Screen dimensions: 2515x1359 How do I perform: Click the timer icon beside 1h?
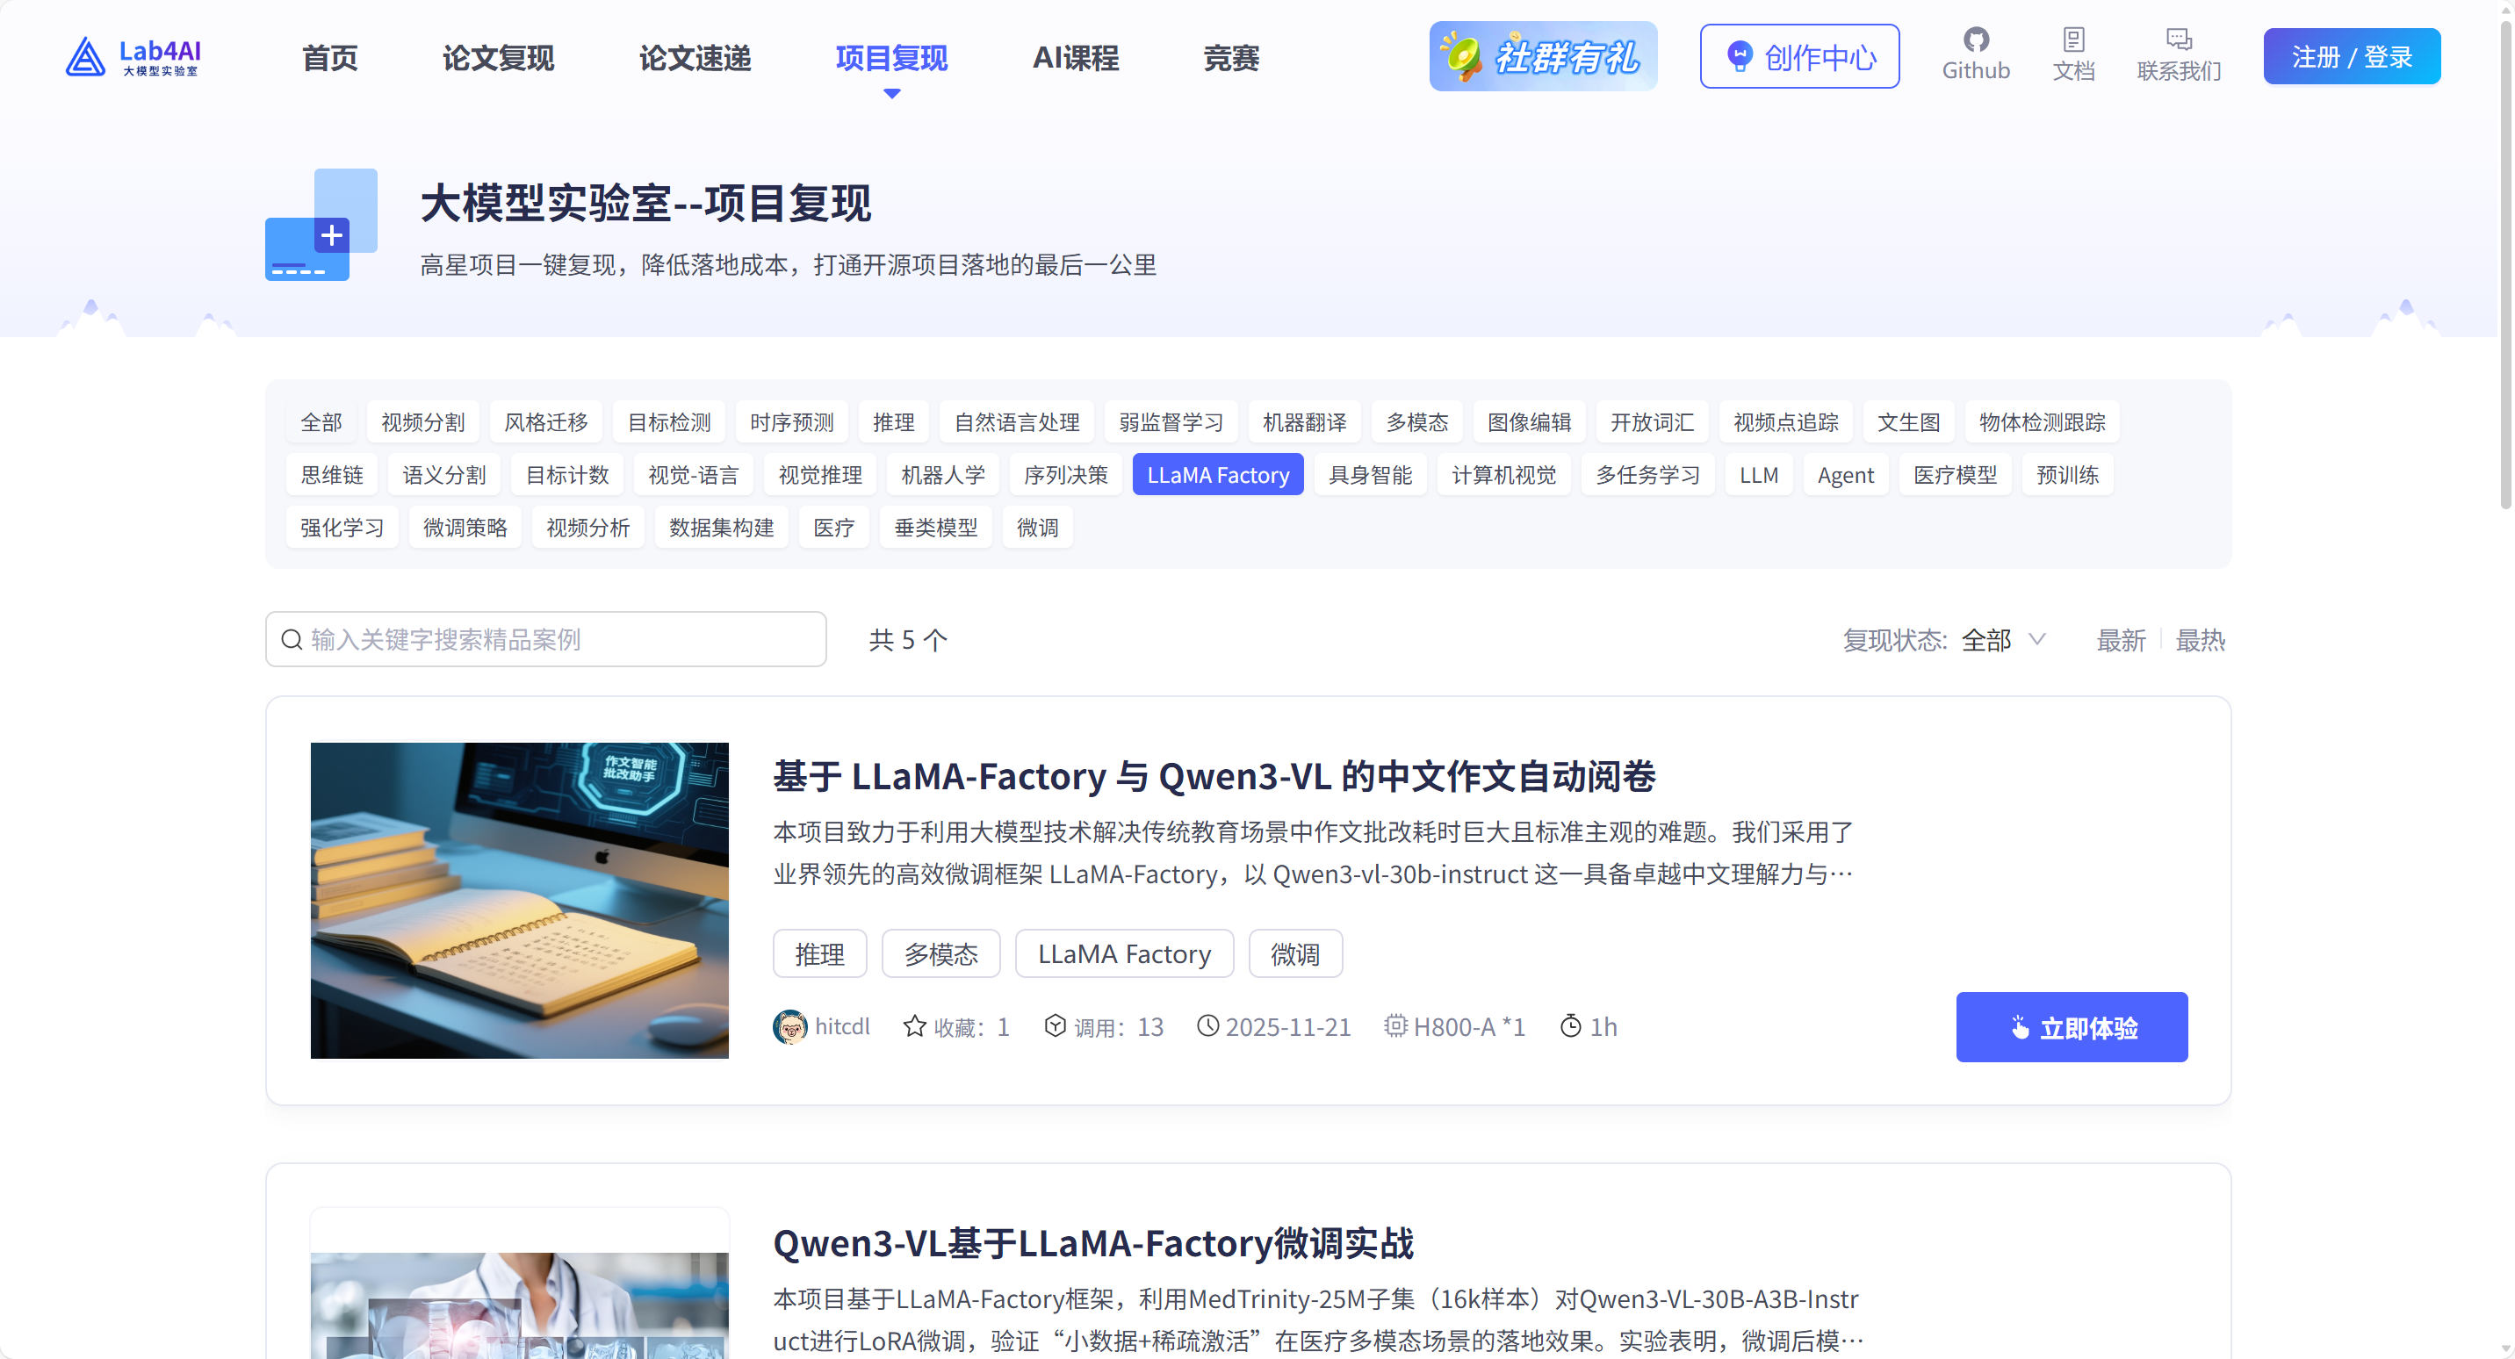tap(1570, 1026)
